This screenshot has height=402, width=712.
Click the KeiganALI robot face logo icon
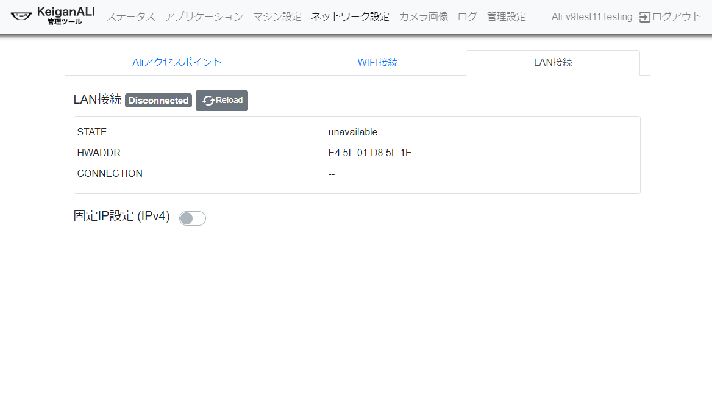click(x=21, y=16)
